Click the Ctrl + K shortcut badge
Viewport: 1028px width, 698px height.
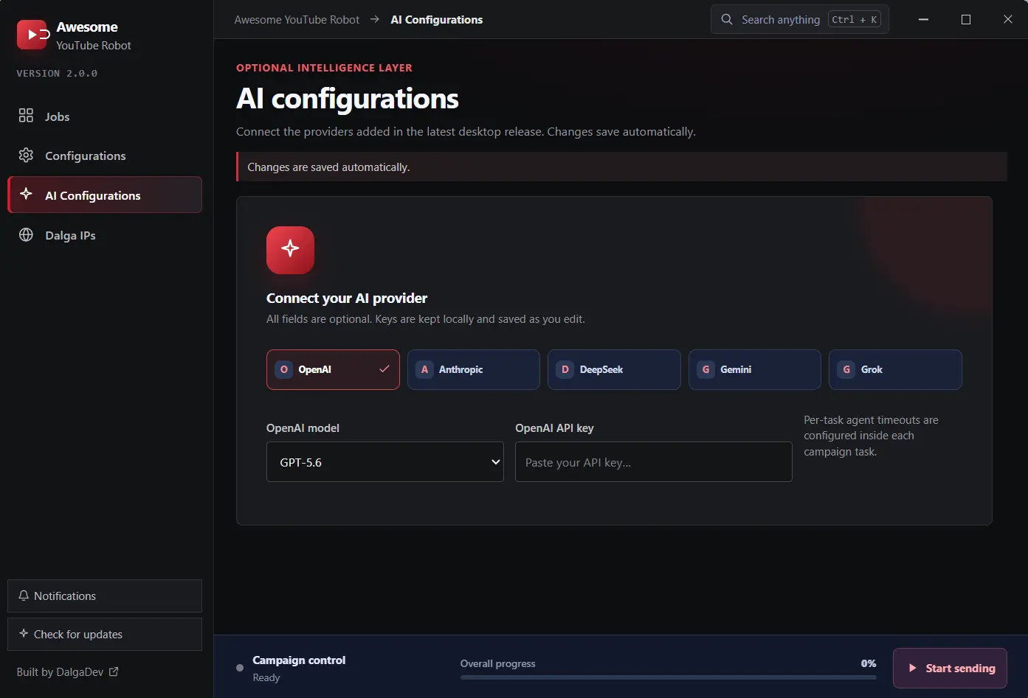coord(855,19)
